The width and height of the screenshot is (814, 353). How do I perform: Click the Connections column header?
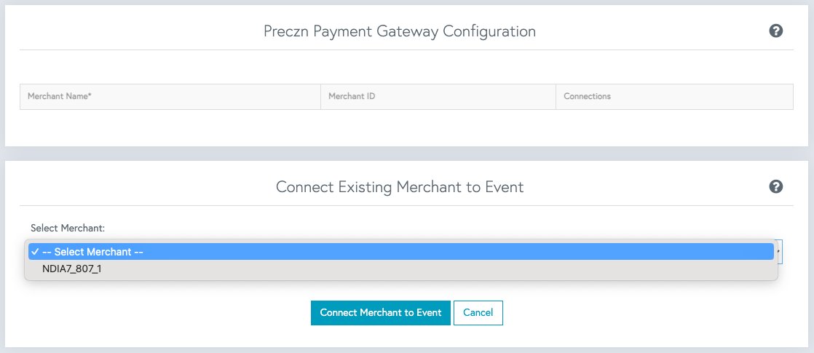[x=587, y=97]
